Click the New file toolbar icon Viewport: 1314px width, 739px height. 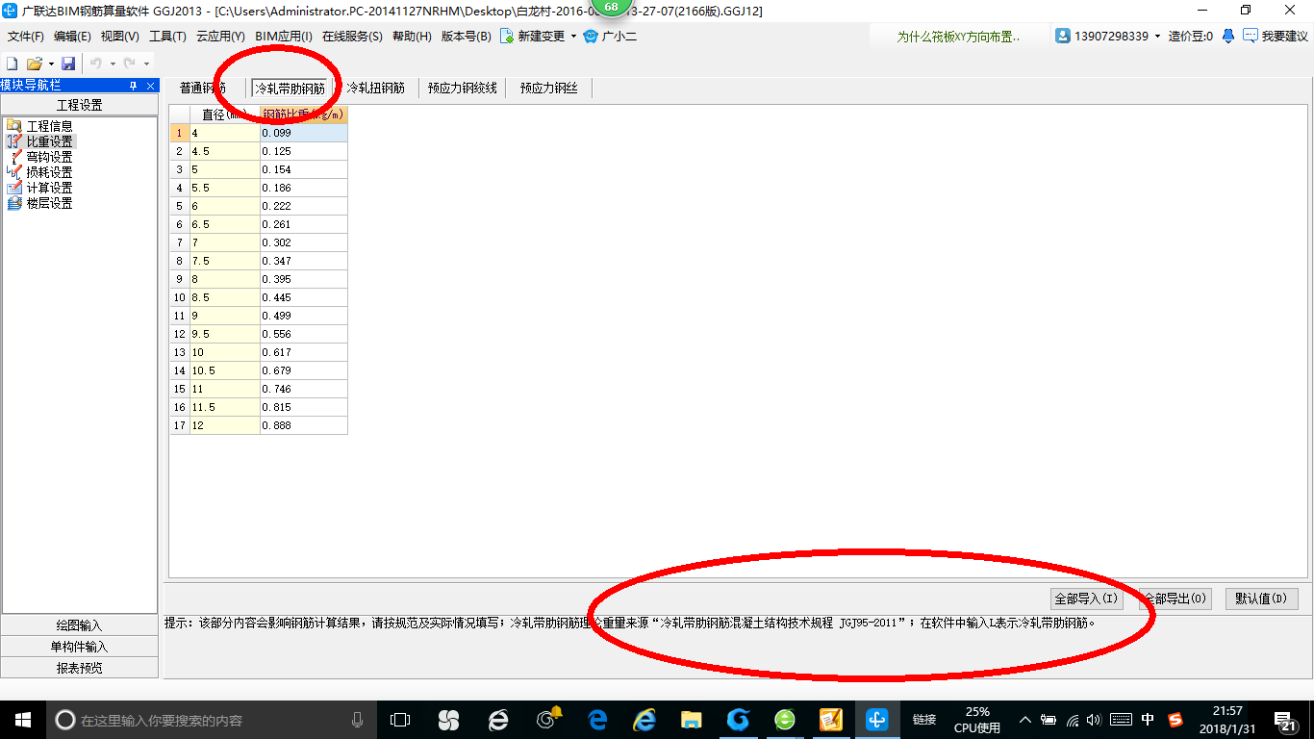[13, 64]
